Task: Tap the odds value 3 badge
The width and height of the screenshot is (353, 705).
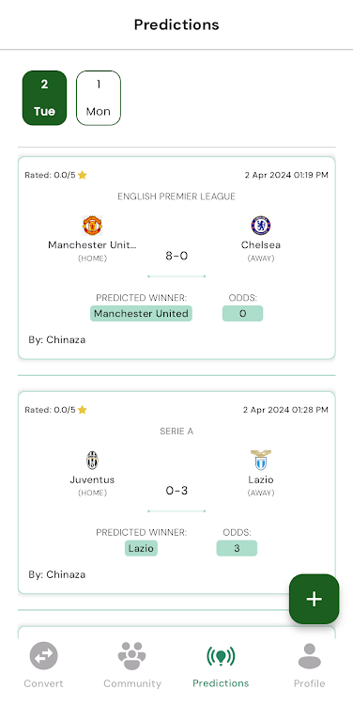Action: (237, 548)
